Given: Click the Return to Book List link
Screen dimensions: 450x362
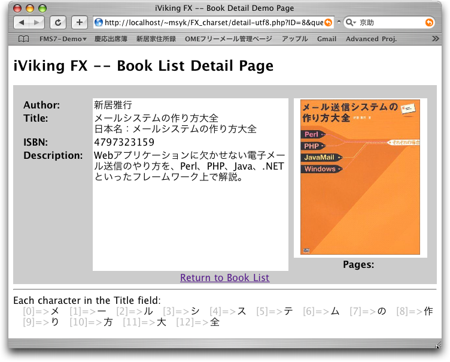Looking at the screenshot, I should (224, 278).
